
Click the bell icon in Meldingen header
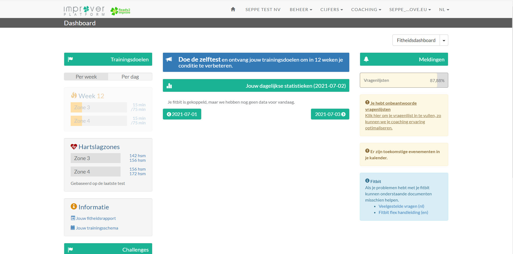tap(366, 59)
